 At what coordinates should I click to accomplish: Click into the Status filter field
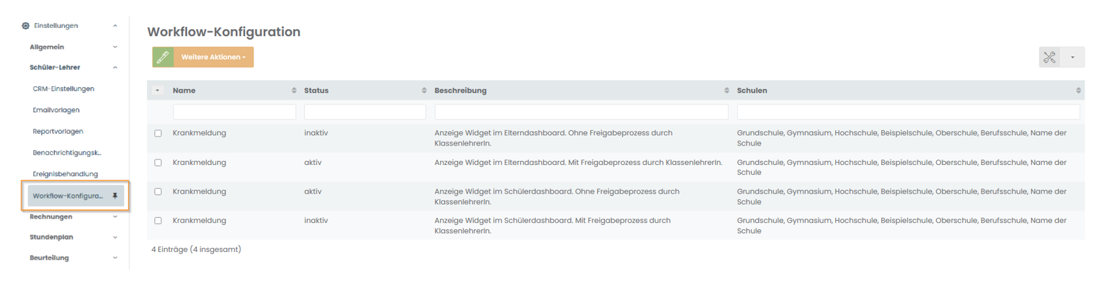click(365, 111)
